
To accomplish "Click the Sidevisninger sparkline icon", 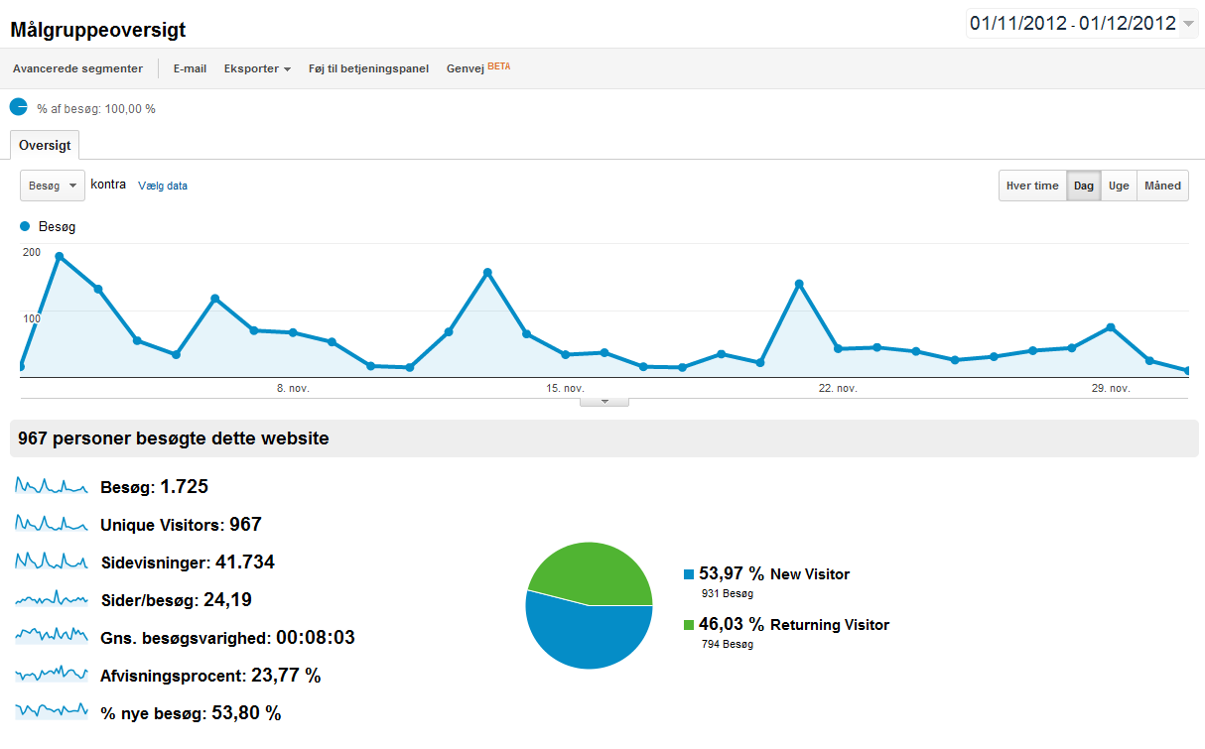I will coord(52,562).
